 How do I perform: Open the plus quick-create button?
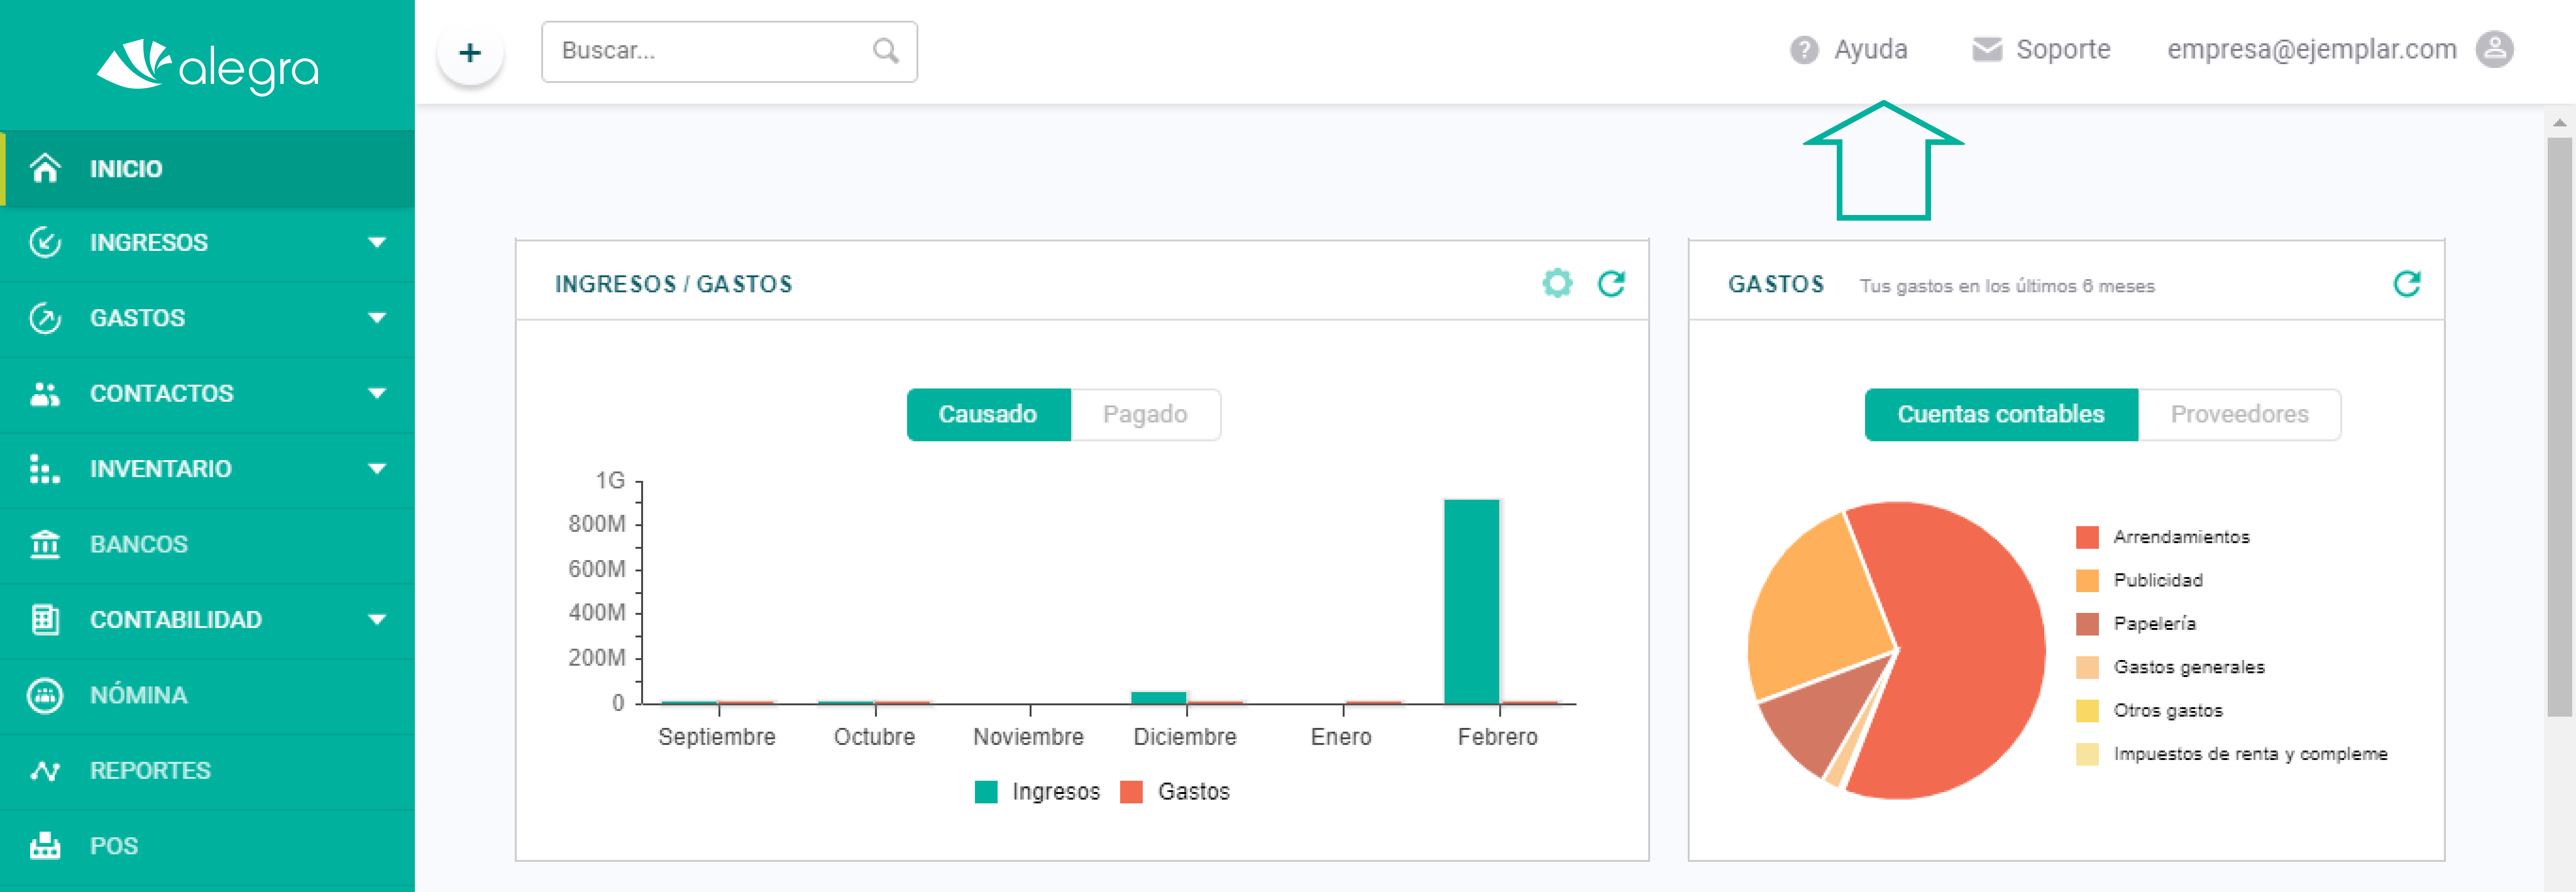[x=470, y=52]
